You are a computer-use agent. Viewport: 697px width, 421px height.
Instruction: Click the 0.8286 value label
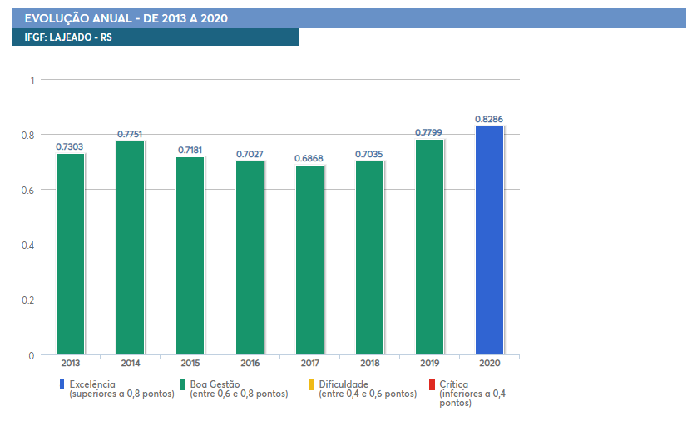[x=489, y=119]
